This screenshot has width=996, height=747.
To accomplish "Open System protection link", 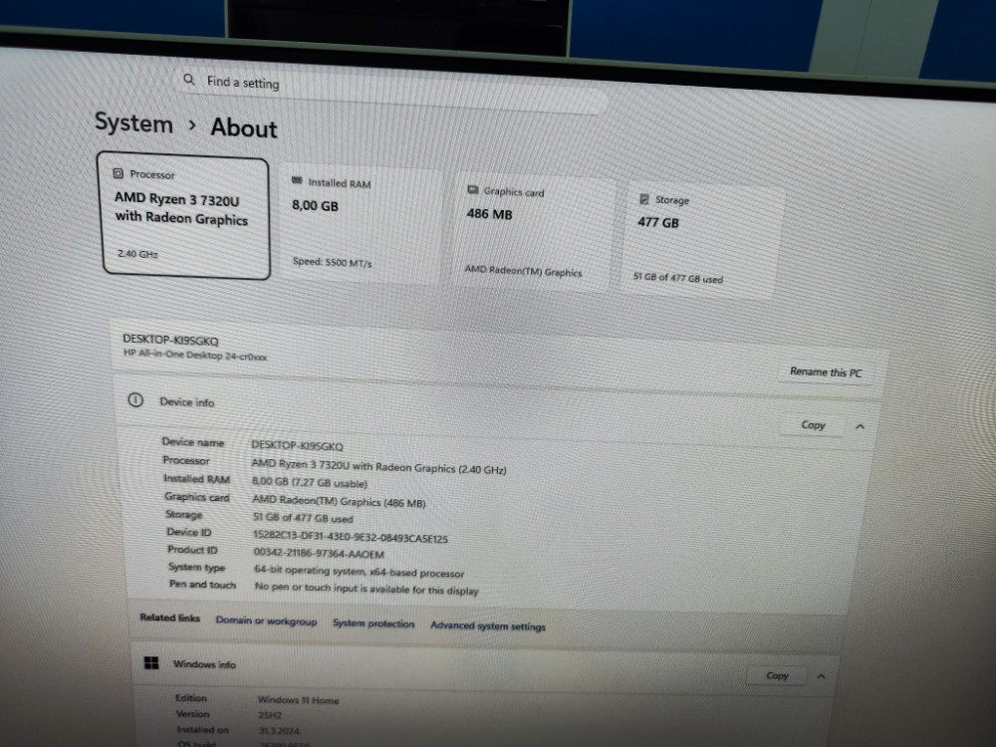I will coord(373,623).
